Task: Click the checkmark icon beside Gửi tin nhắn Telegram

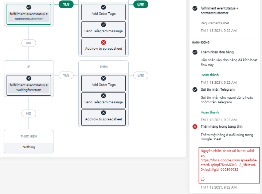Action: click(x=195, y=89)
